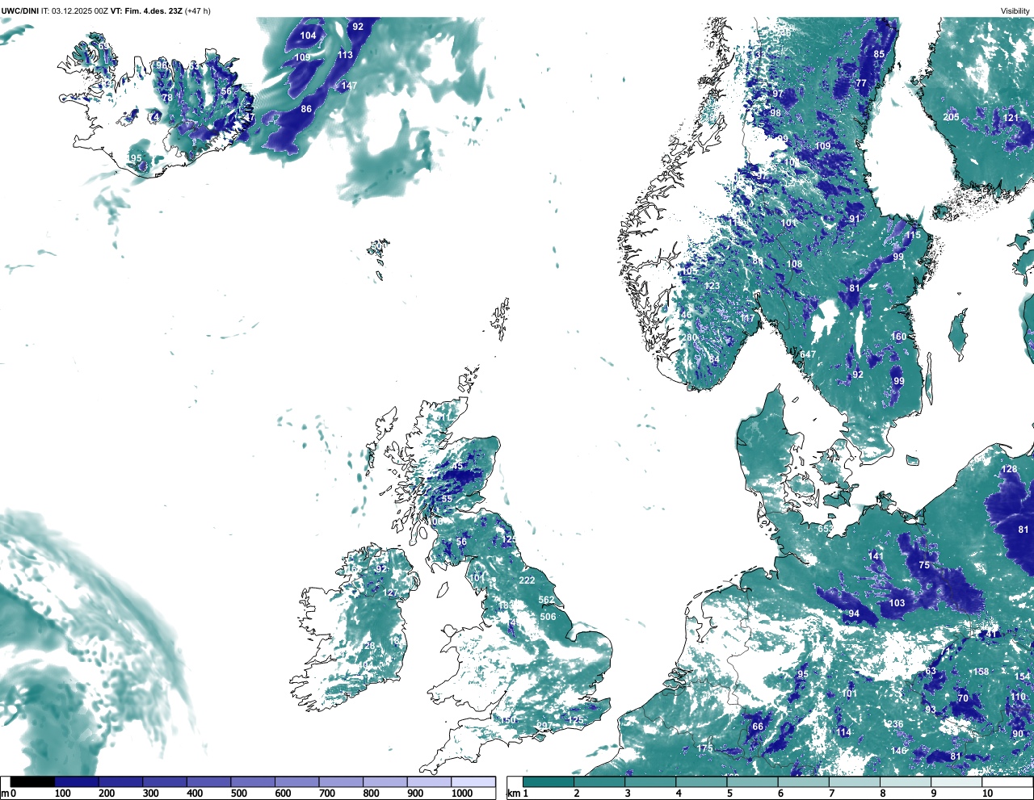1034x800 pixels.
Task: Click the 236 value over Bavaria
Action: [x=895, y=725]
